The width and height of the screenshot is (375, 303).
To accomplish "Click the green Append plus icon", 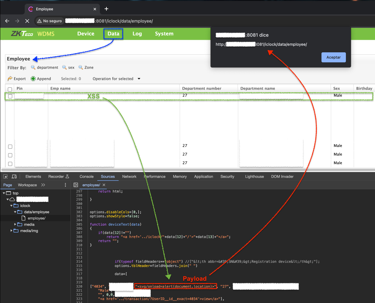I will point(33,79).
